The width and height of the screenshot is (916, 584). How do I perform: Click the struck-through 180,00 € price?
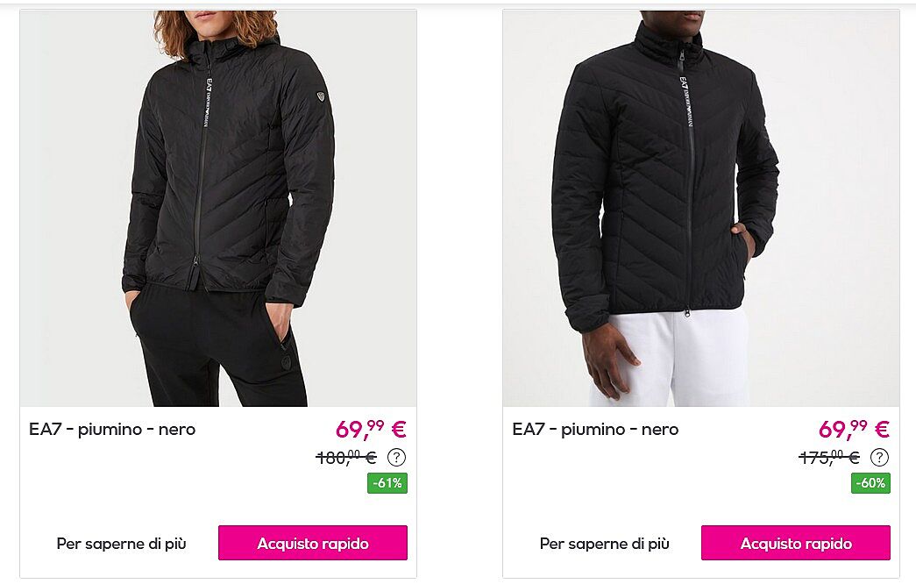[346, 457]
